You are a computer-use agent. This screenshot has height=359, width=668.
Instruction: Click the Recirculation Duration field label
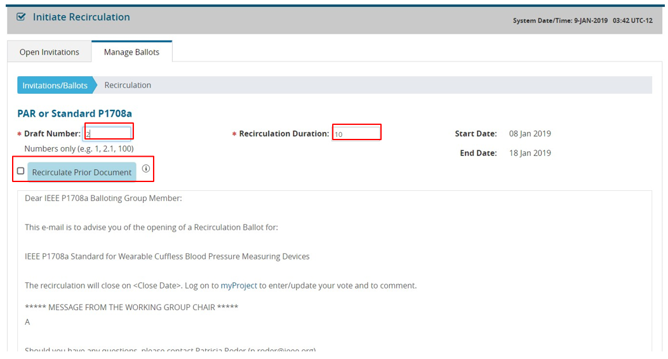284,134
